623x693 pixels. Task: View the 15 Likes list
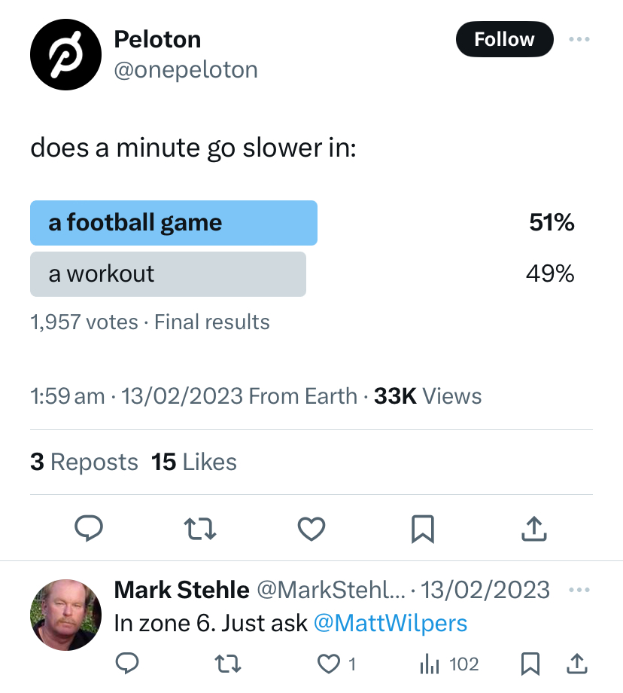[194, 462]
